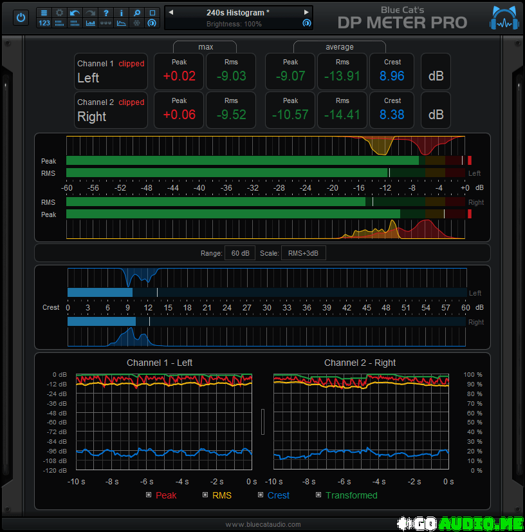Click the max Peak +0.06 value

coord(179,115)
